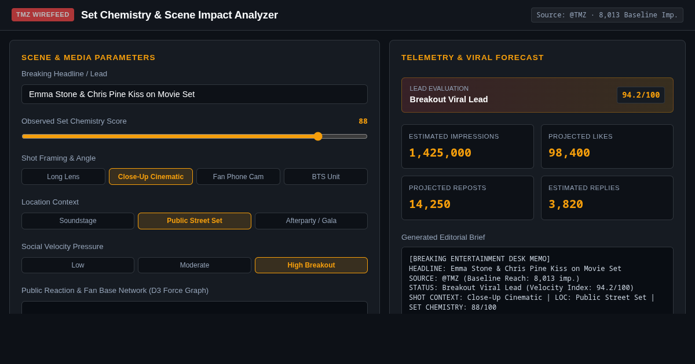The image size is (695, 364).
Task: Click the Set Chemistry & Scene Impact Analyzer title
Action: [x=180, y=15]
